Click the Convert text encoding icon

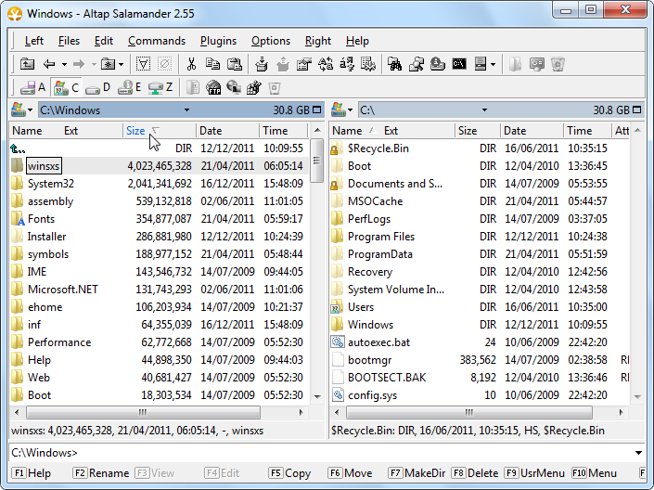pos(326,64)
